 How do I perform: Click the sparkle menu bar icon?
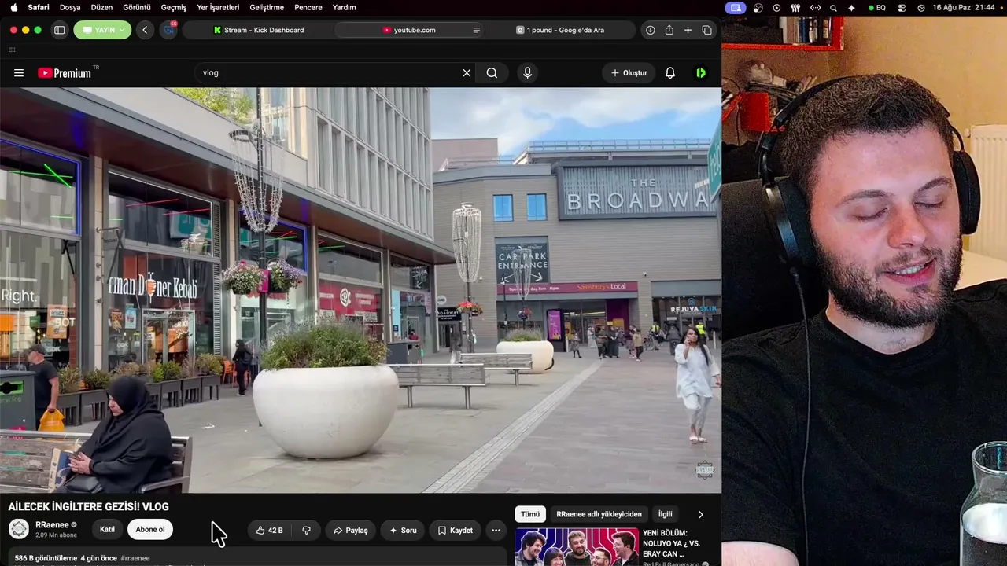tap(851, 7)
